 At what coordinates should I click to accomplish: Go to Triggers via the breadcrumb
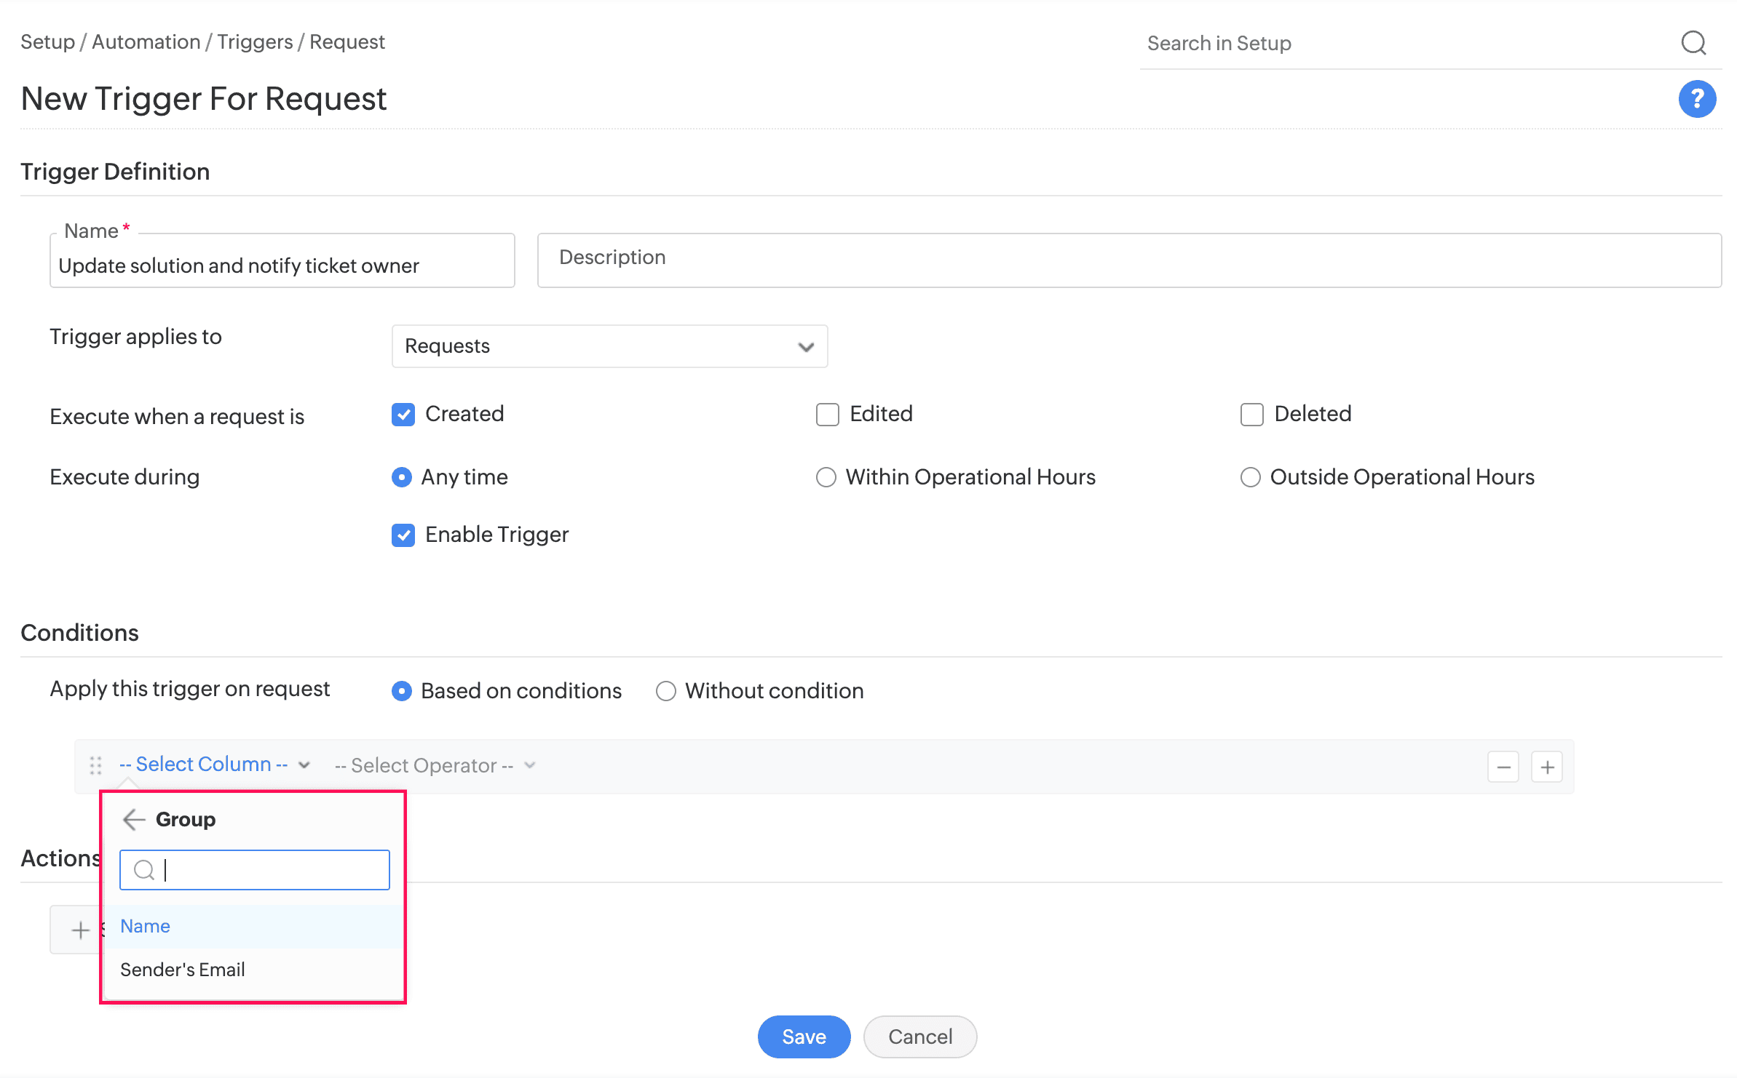pyautogui.click(x=254, y=41)
